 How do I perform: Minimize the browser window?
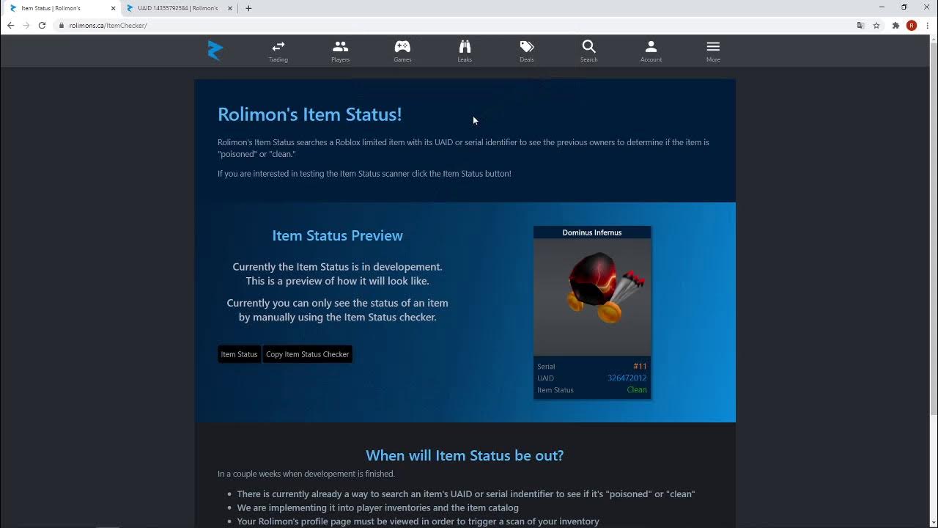pyautogui.click(x=882, y=7)
